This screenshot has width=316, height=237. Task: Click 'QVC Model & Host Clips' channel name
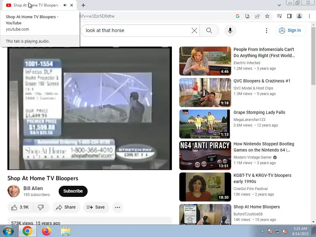(253, 88)
